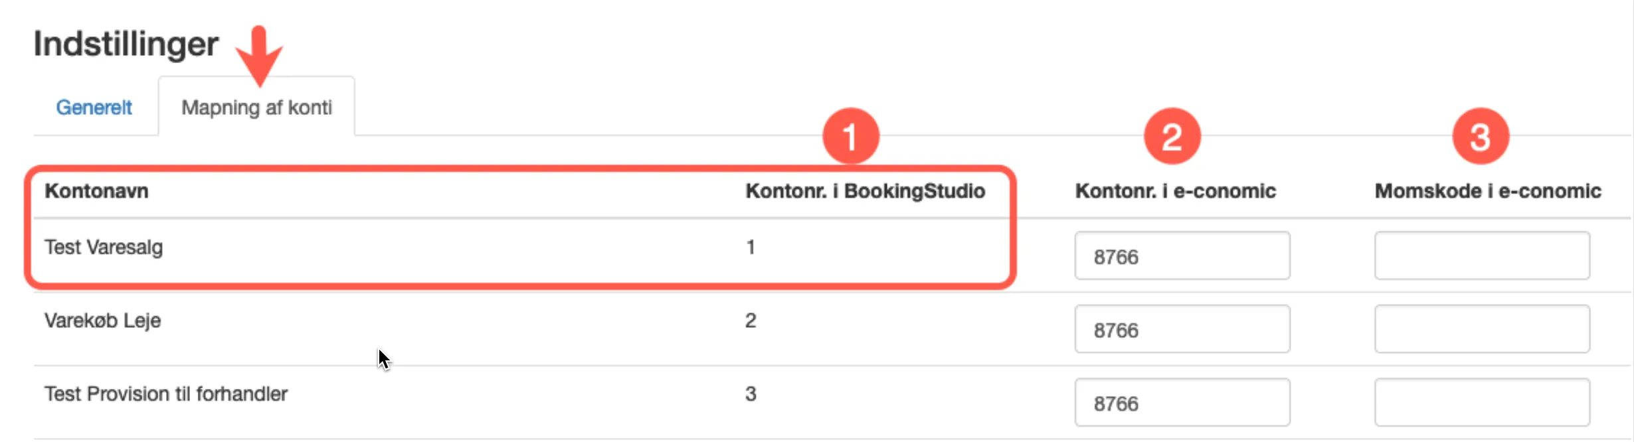Screen dimensions: 1634x442
Task: Click the red circle badge numbered 3
Action: (1481, 137)
